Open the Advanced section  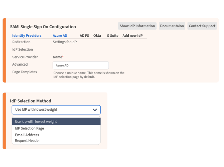[20, 64]
